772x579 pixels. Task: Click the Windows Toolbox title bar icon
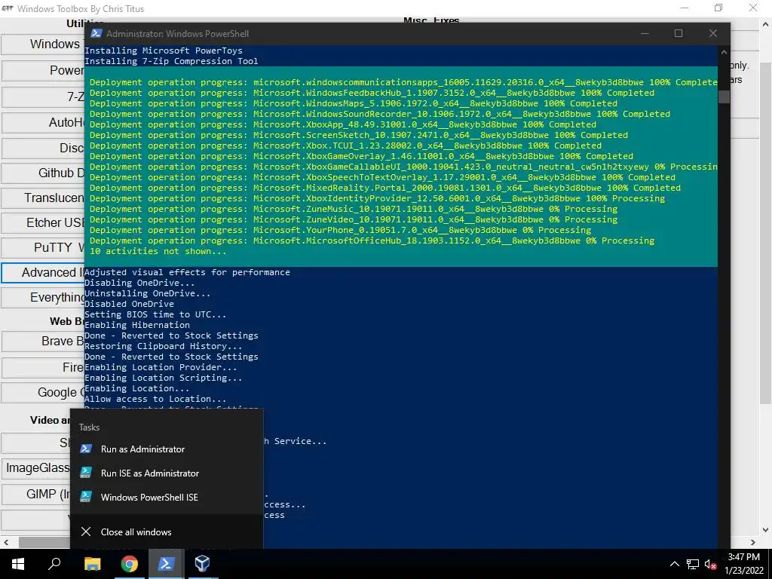click(8, 8)
